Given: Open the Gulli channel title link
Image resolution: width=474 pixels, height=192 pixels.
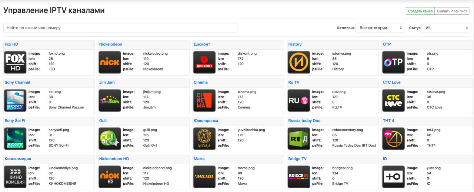Looking at the screenshot, I should 103,121.
